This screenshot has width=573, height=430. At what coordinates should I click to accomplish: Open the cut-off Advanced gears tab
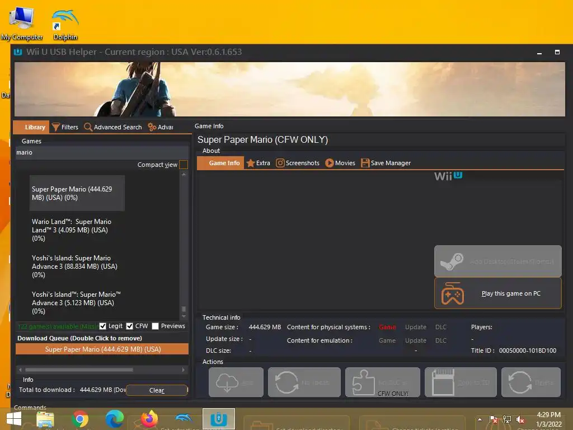tap(161, 127)
